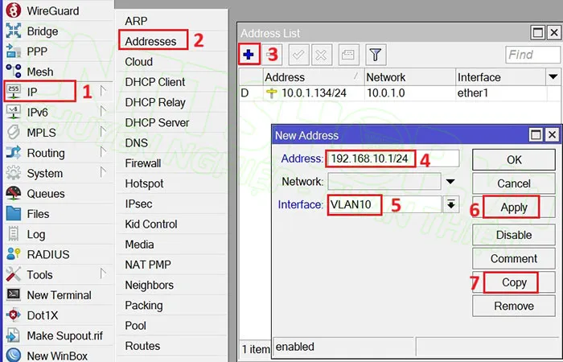Add new address with plus button
Screen dimensions: 563x362
[x=249, y=55]
